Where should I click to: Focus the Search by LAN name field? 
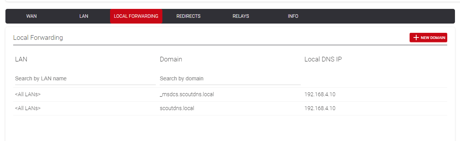(85, 79)
